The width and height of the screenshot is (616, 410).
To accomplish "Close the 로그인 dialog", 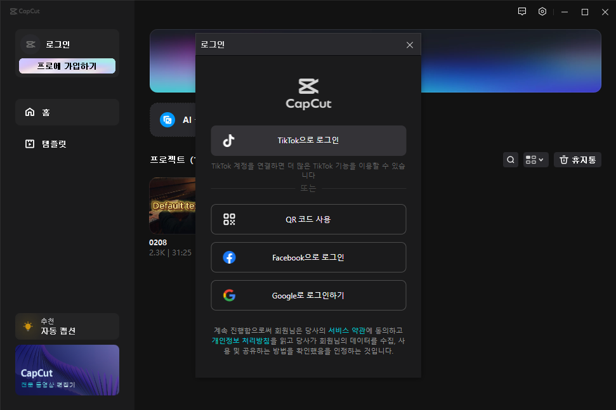I will coord(410,45).
